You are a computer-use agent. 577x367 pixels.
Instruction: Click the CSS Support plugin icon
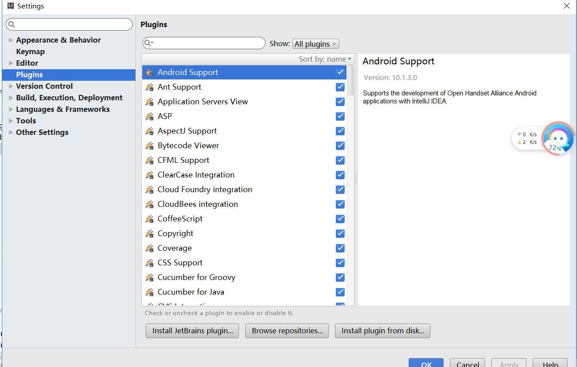(149, 263)
